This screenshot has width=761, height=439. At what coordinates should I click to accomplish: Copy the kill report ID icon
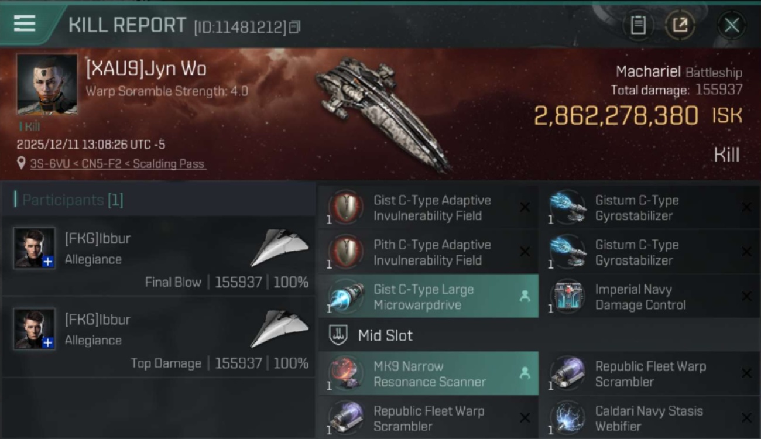click(294, 27)
